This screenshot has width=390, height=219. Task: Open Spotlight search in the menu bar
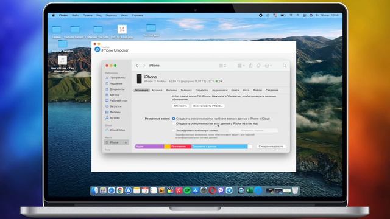coord(298,15)
